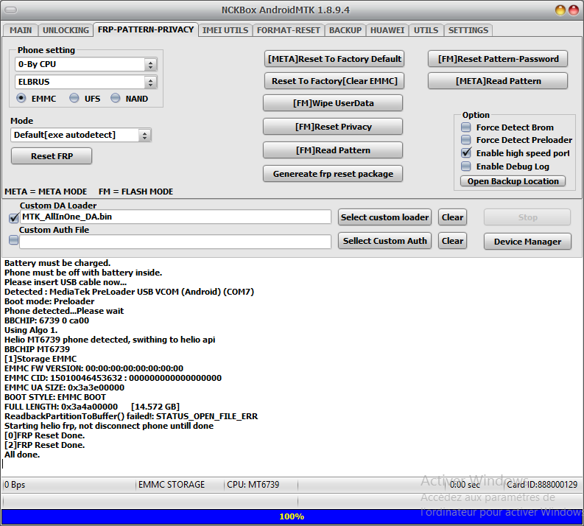Choose the NAND storage option
This screenshot has height=526, width=584.
(116, 98)
